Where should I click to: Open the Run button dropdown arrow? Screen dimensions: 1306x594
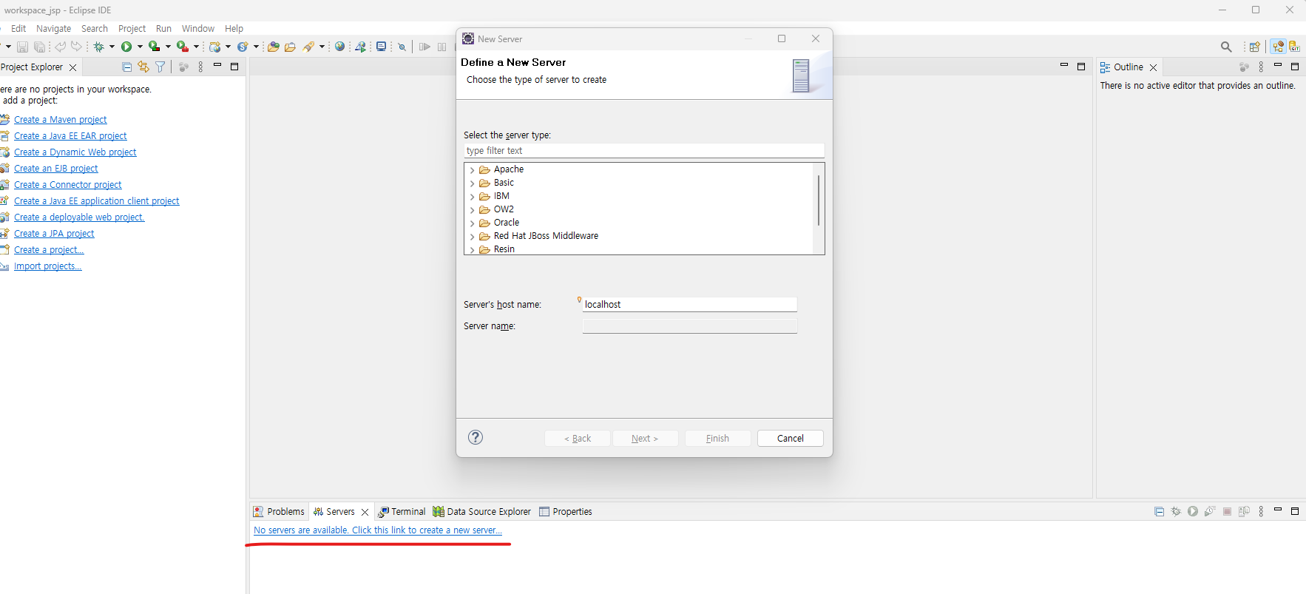(140, 47)
